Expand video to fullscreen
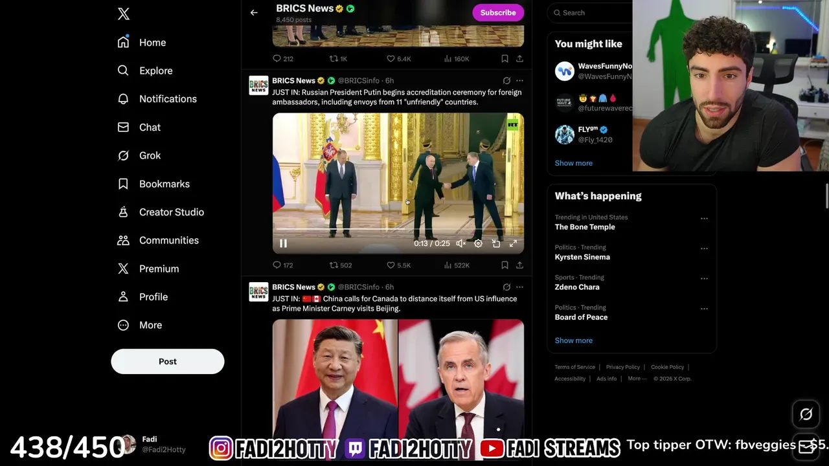This screenshot has height=466, width=829. [x=513, y=243]
